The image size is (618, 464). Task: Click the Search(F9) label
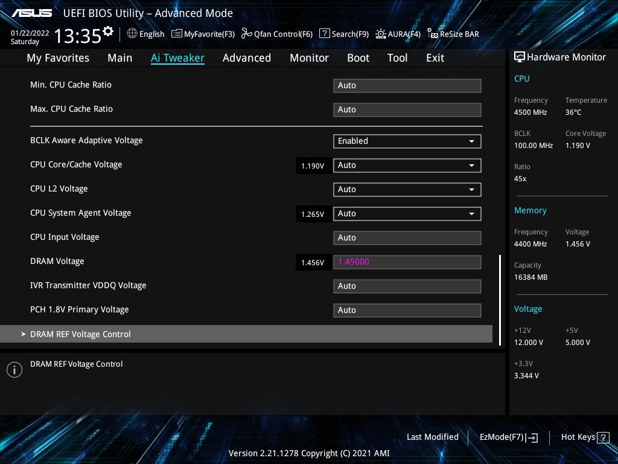click(x=350, y=34)
